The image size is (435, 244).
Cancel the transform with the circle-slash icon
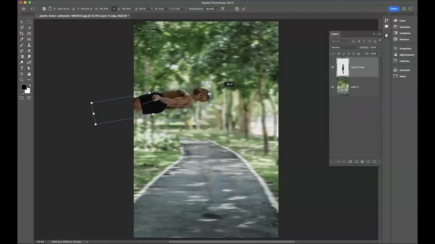pyautogui.click(x=237, y=9)
